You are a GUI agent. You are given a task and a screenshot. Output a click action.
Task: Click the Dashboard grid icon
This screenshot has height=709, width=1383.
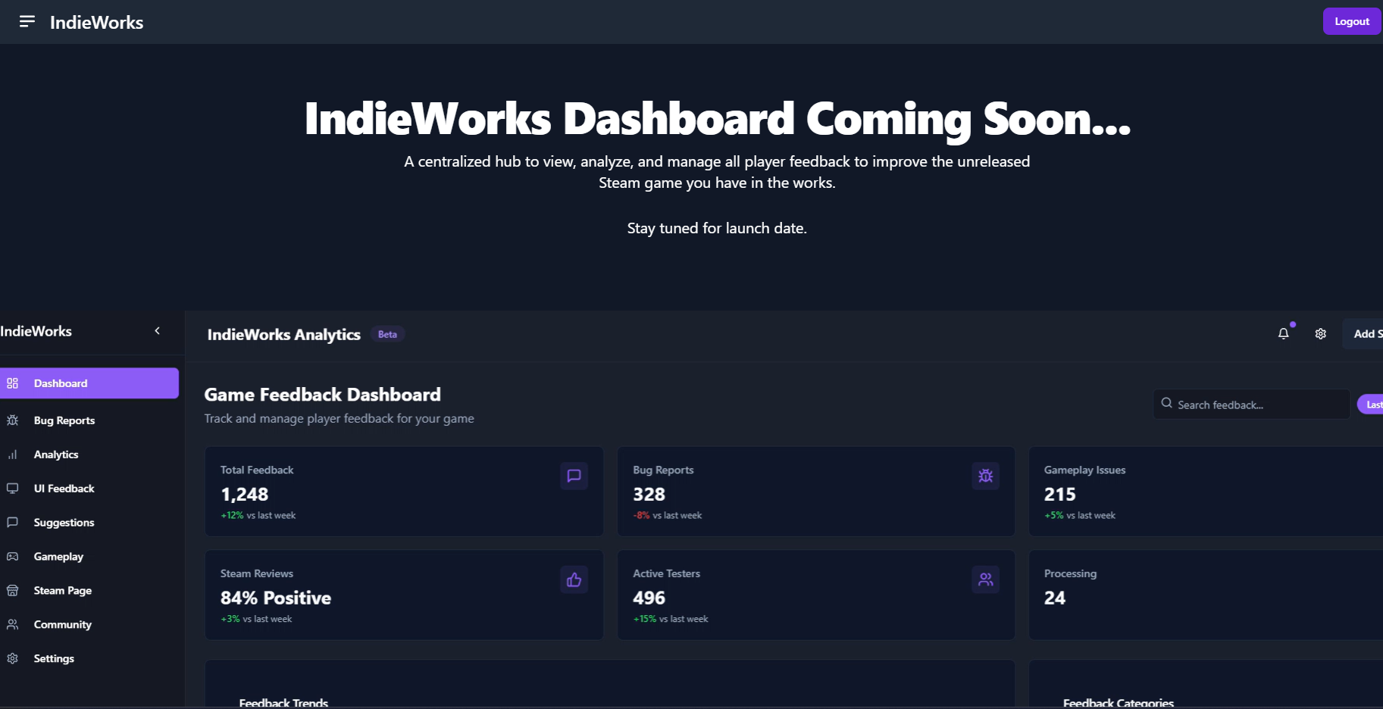tap(12, 383)
